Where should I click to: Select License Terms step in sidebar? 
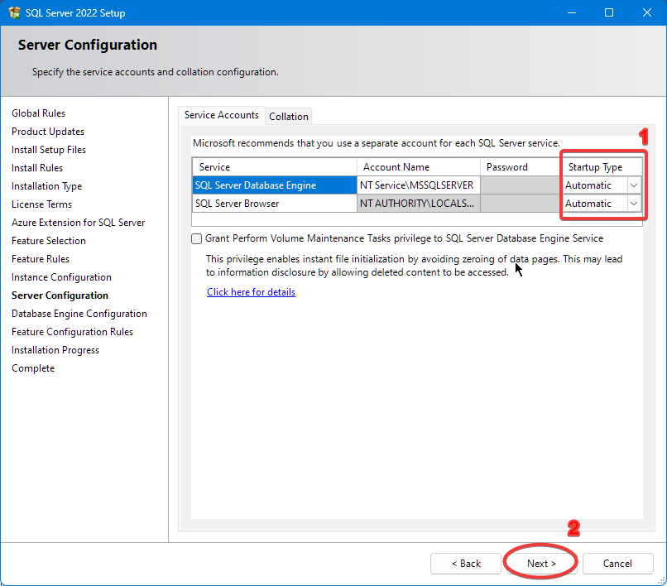click(x=41, y=204)
